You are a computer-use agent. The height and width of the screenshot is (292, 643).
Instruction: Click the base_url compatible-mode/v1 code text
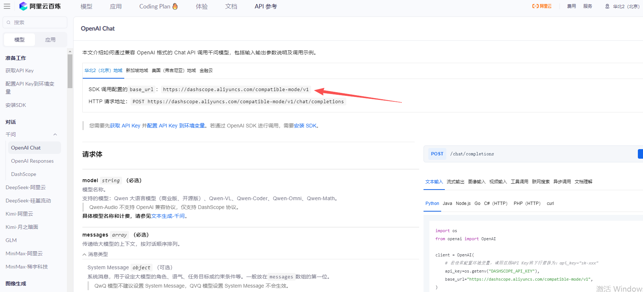click(x=236, y=89)
